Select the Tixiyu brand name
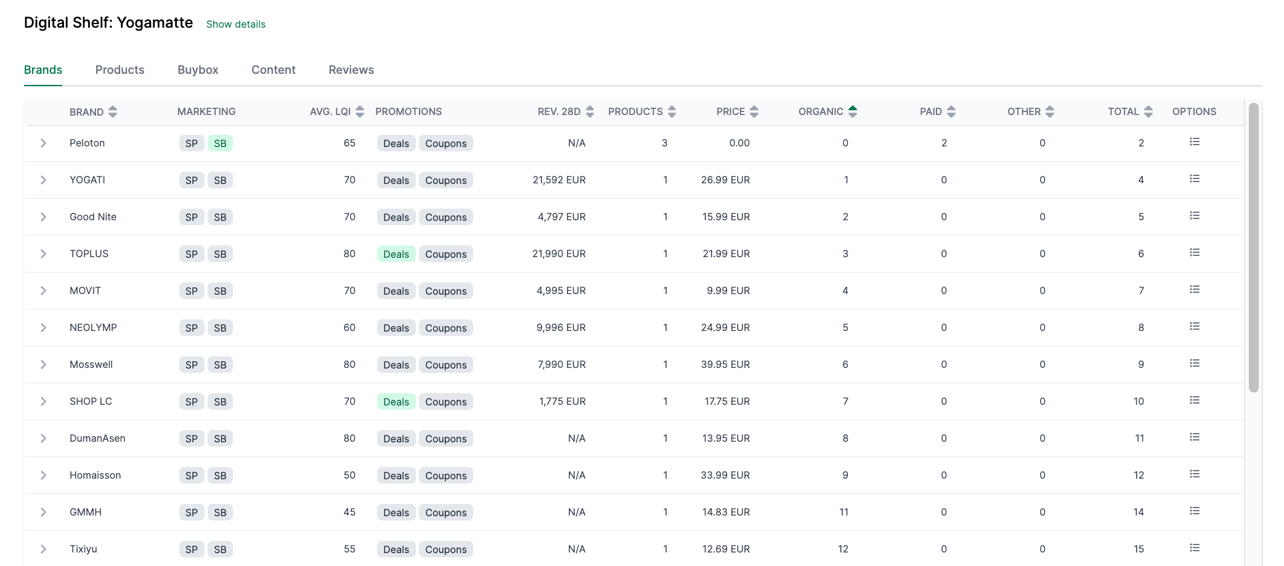The height and width of the screenshot is (566, 1284). 83,549
